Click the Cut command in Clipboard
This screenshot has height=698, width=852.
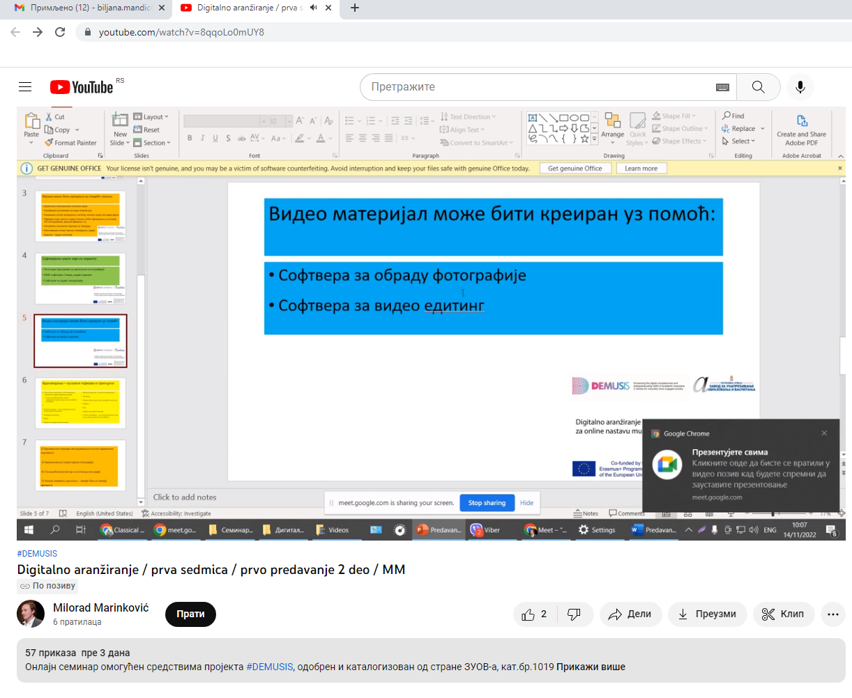click(55, 117)
